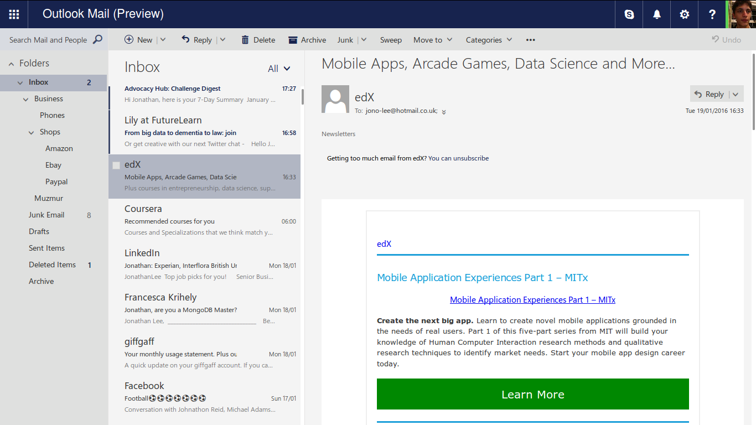Screen dimensions: 756x425
Task: Open the Francesca Krihely email
Action: pyautogui.click(x=205, y=309)
